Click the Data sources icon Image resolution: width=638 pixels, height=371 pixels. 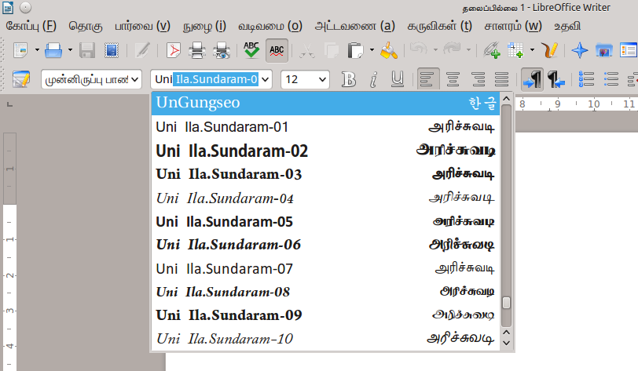click(629, 50)
